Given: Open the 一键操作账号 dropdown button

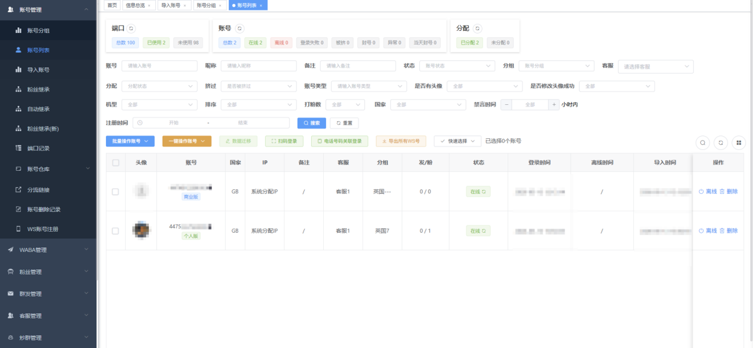Looking at the screenshot, I should tap(187, 141).
